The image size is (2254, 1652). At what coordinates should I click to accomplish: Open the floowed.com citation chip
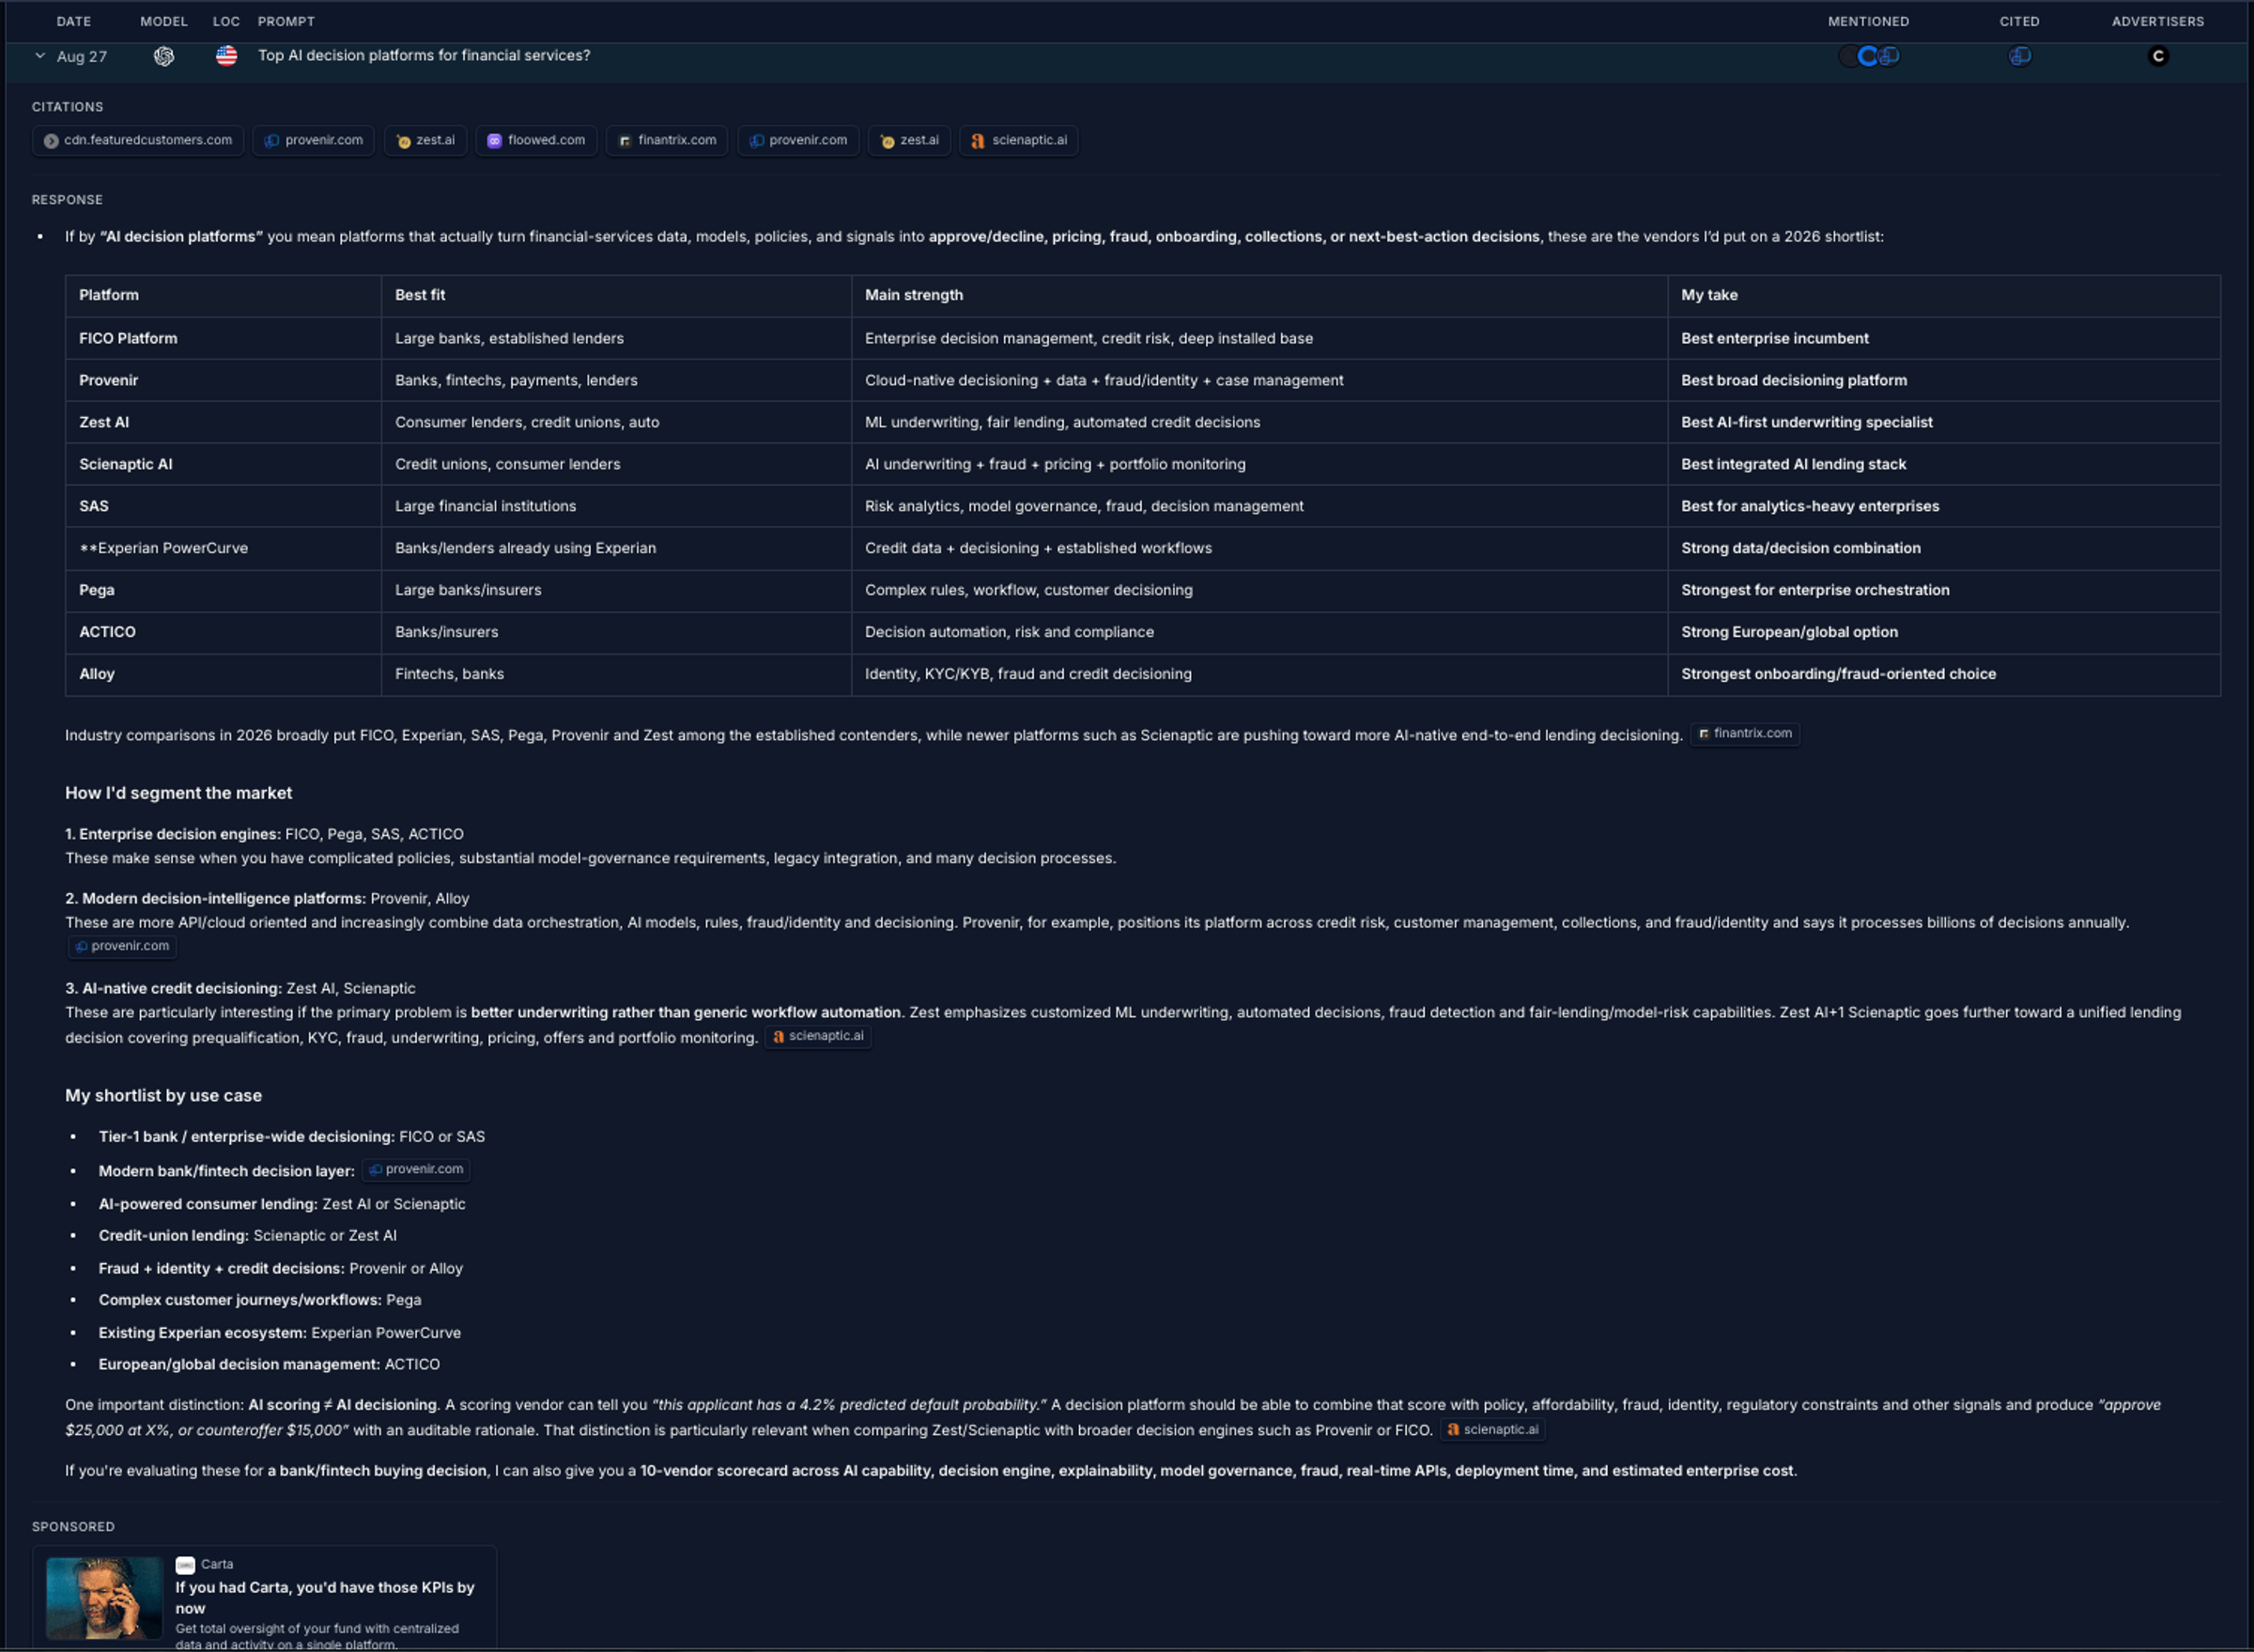point(536,140)
